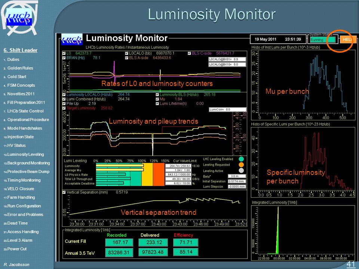Screen dimensions: 359x269
Task: Click the LHCb logo in slide corner
Action: tap(19, 17)
